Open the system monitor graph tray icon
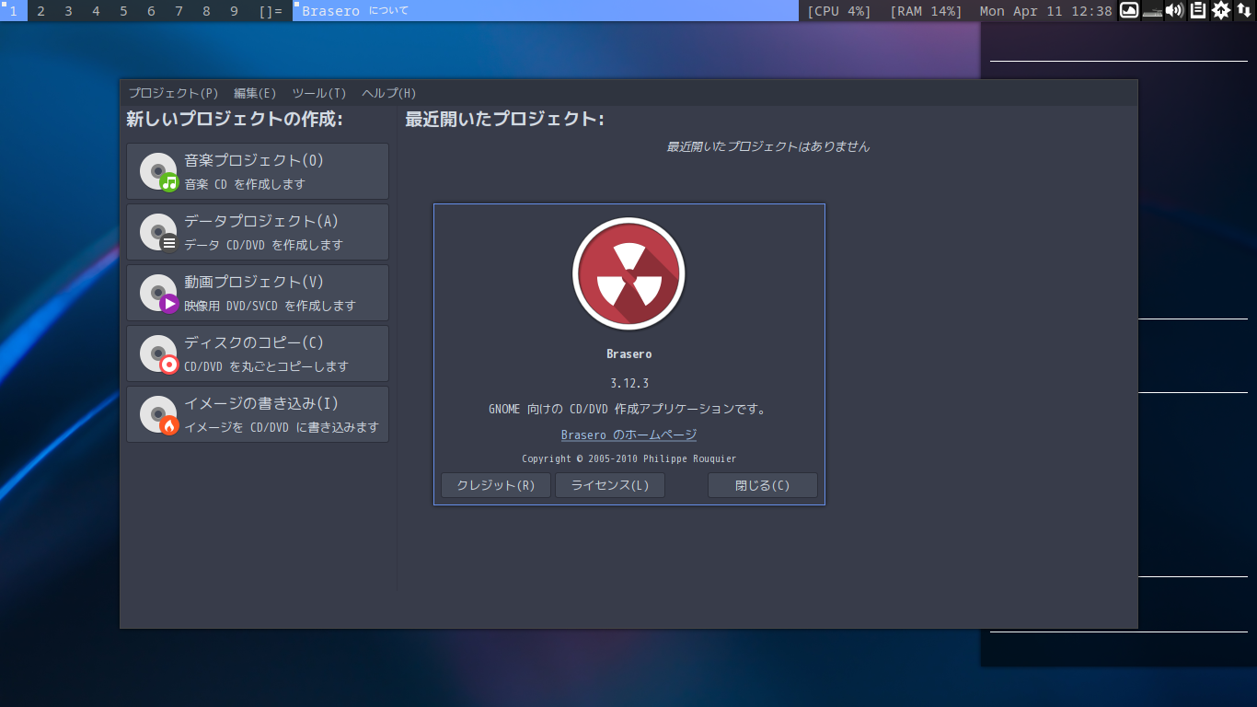Screen dimensions: 1257x707 (x=1129, y=11)
